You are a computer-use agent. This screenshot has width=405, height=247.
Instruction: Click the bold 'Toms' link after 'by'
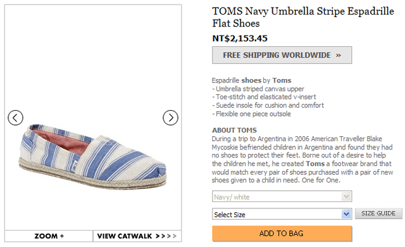282,80
